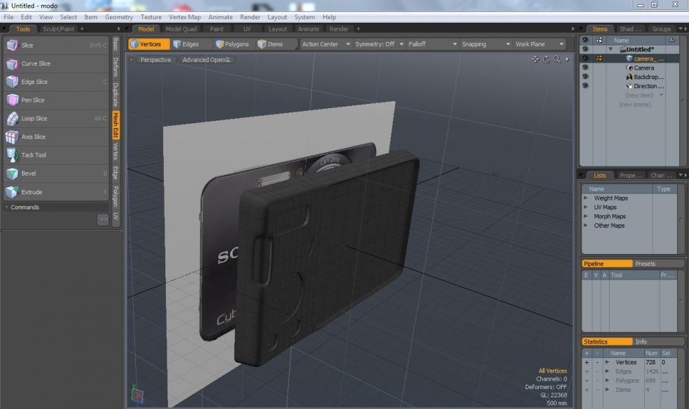
Task: Select the Axis Slice tool
Action: [x=56, y=137]
